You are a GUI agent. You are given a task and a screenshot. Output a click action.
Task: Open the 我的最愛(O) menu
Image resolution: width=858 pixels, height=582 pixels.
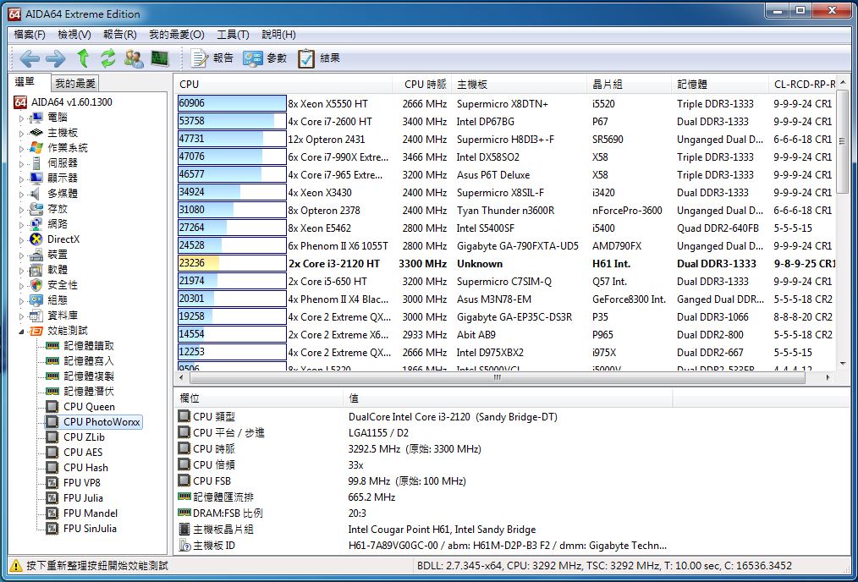point(177,35)
